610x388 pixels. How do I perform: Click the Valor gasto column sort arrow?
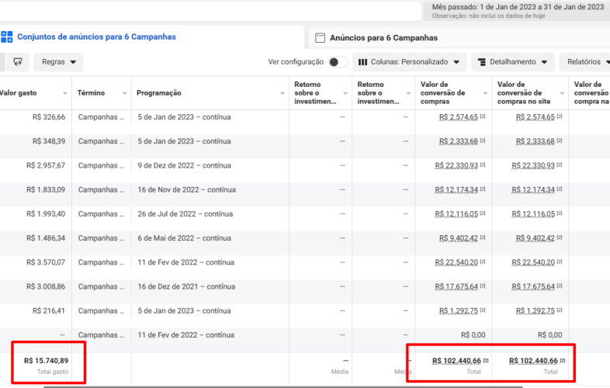65,93
